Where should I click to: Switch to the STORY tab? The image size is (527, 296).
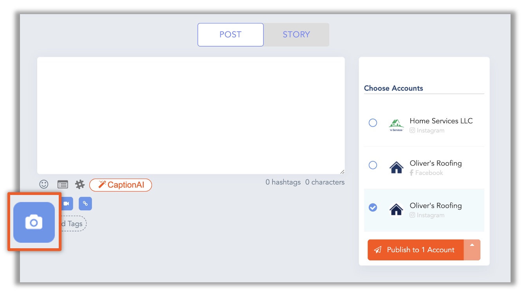point(296,34)
